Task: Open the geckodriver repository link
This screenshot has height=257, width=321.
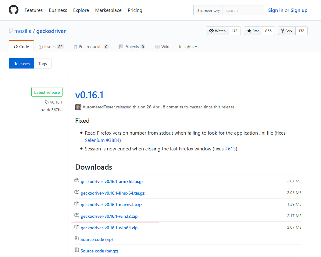Action: (x=51, y=31)
